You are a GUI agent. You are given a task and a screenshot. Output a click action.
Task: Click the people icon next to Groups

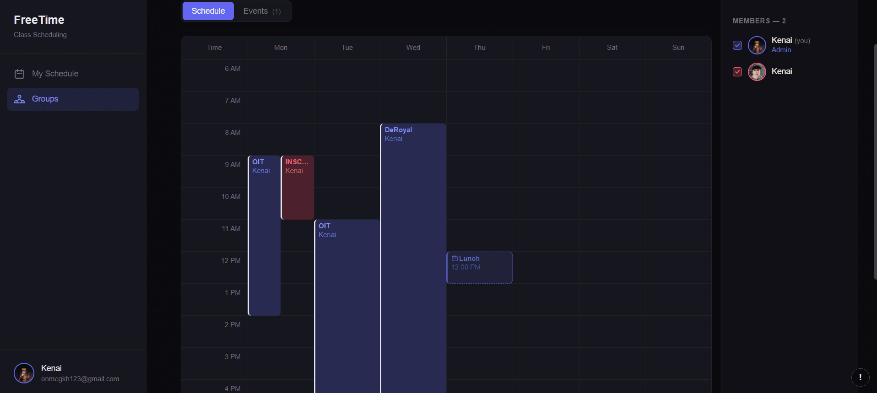coord(19,99)
